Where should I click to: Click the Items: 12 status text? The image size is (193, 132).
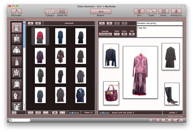tap(88, 112)
